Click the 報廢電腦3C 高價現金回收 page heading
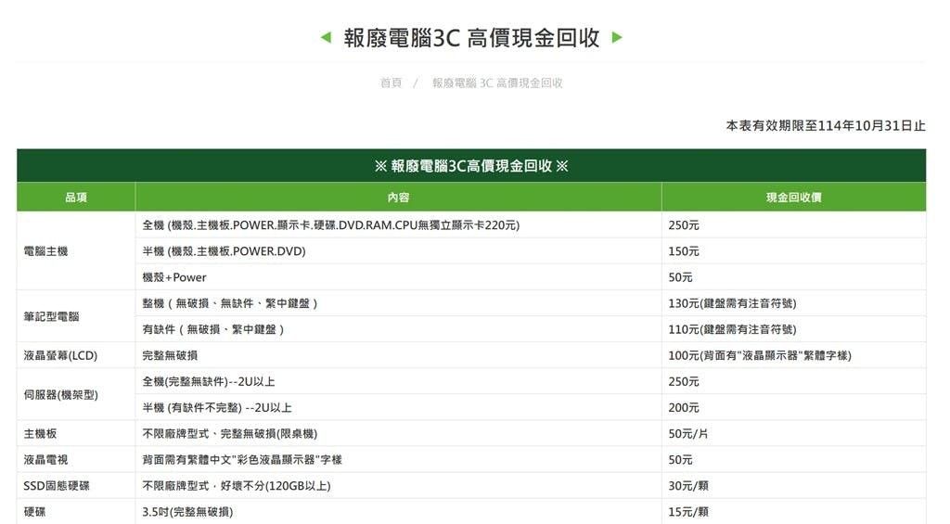 click(471, 38)
